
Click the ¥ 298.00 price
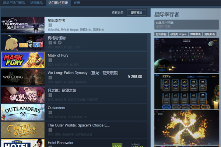click(x=135, y=77)
